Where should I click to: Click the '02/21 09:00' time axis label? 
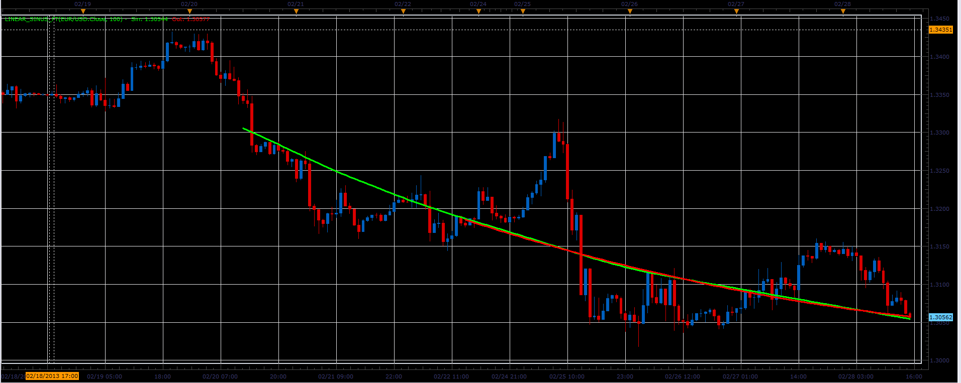tap(336, 376)
